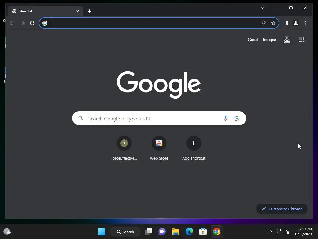Open the muted volume tray icon
This screenshot has width=318, height=239.
(287, 232)
